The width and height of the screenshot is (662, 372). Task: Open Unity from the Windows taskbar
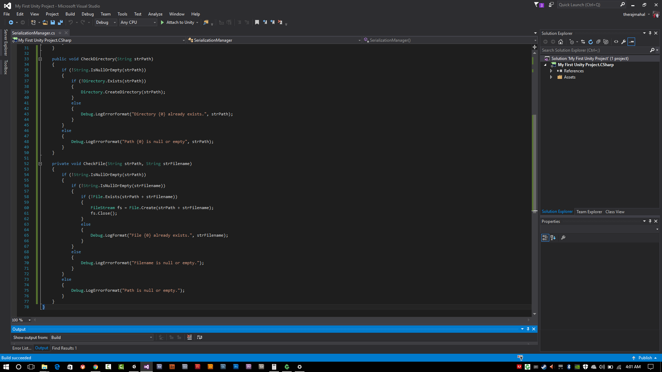tap(134, 367)
